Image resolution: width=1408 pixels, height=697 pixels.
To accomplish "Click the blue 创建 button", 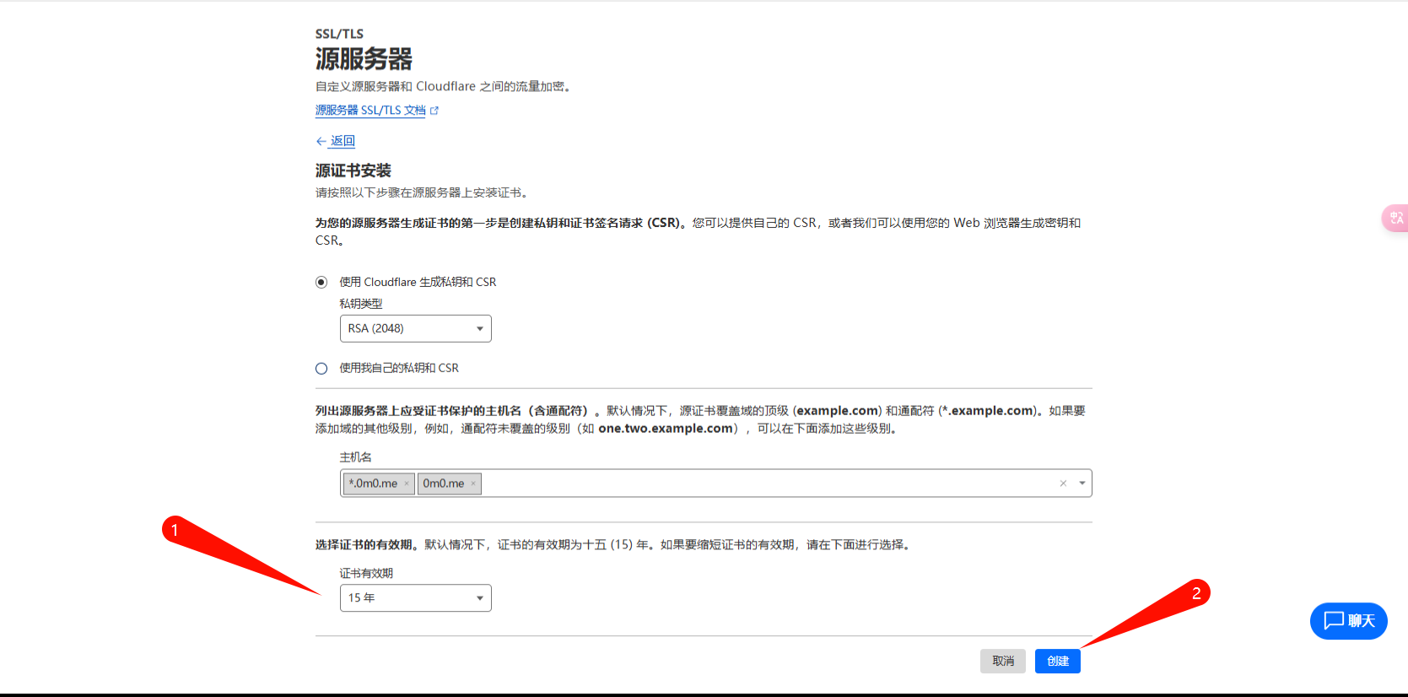I will click(1057, 661).
